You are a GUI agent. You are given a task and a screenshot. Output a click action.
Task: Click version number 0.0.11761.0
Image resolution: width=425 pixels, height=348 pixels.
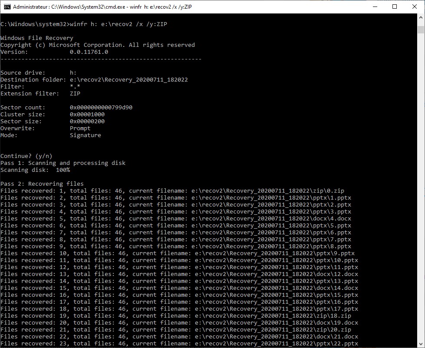coord(89,52)
